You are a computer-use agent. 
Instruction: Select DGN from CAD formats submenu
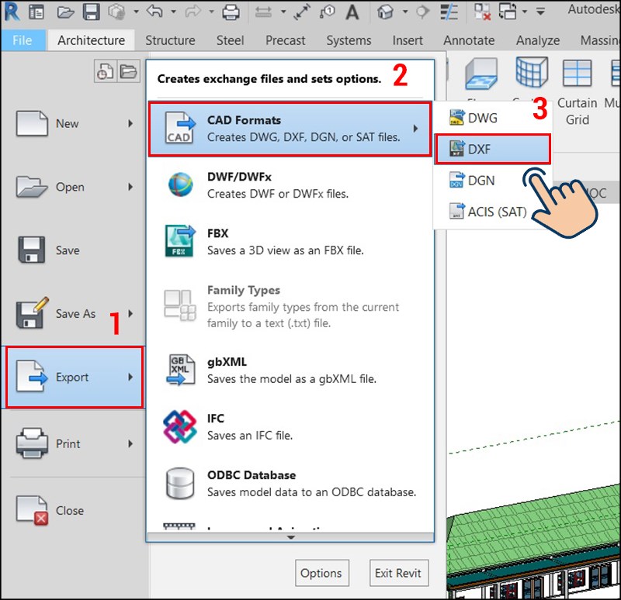(492, 181)
